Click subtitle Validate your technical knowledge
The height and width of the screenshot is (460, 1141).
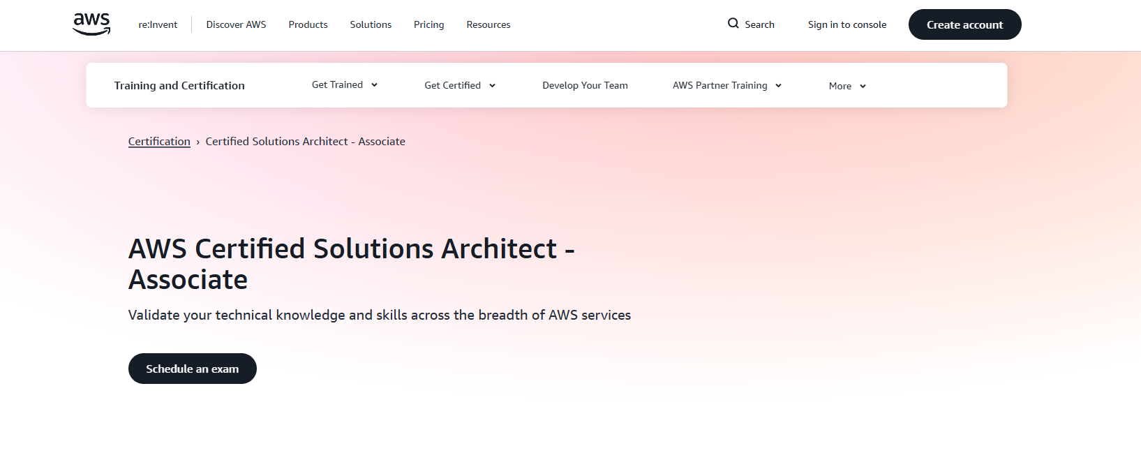pos(380,315)
